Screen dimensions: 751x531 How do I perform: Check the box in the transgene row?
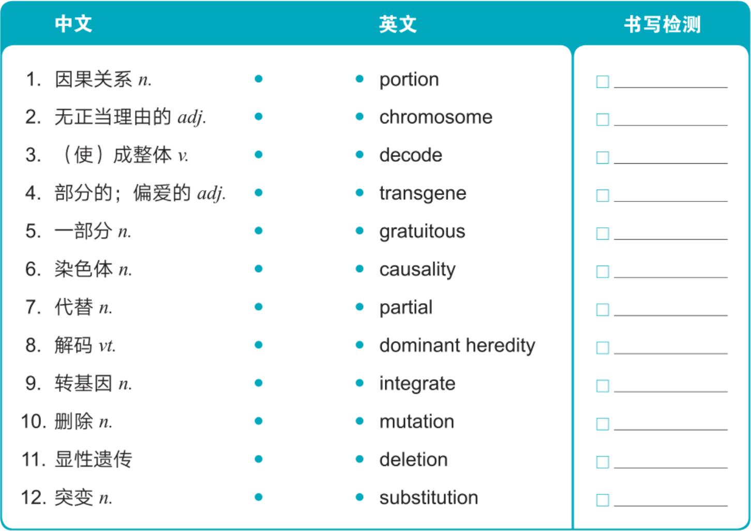(603, 196)
